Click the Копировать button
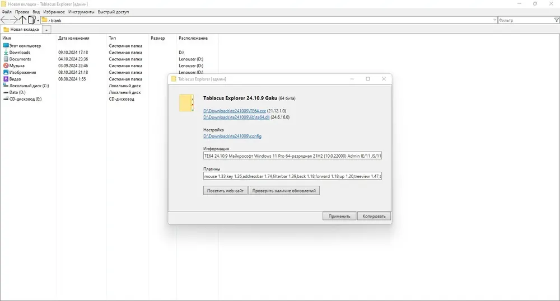Image resolution: width=560 pixels, height=301 pixels. (374, 216)
